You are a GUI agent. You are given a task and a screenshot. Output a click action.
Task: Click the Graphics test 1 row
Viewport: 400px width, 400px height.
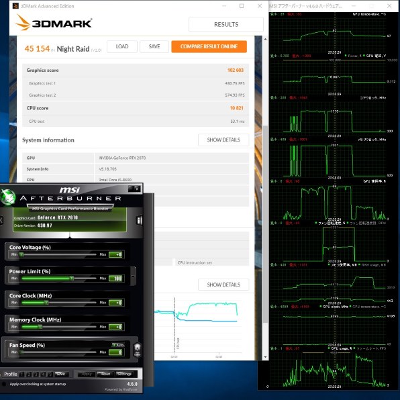pos(136,83)
